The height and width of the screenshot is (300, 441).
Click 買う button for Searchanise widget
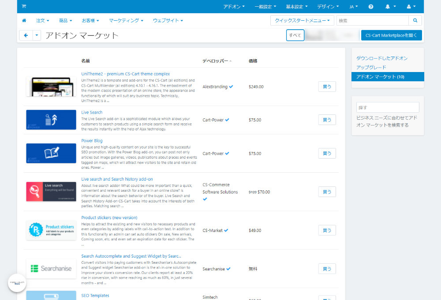[327, 269]
